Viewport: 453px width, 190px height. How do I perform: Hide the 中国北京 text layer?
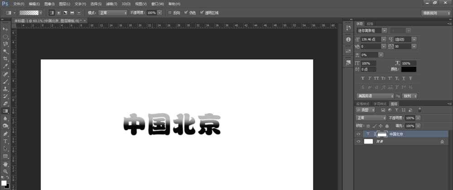point(359,134)
